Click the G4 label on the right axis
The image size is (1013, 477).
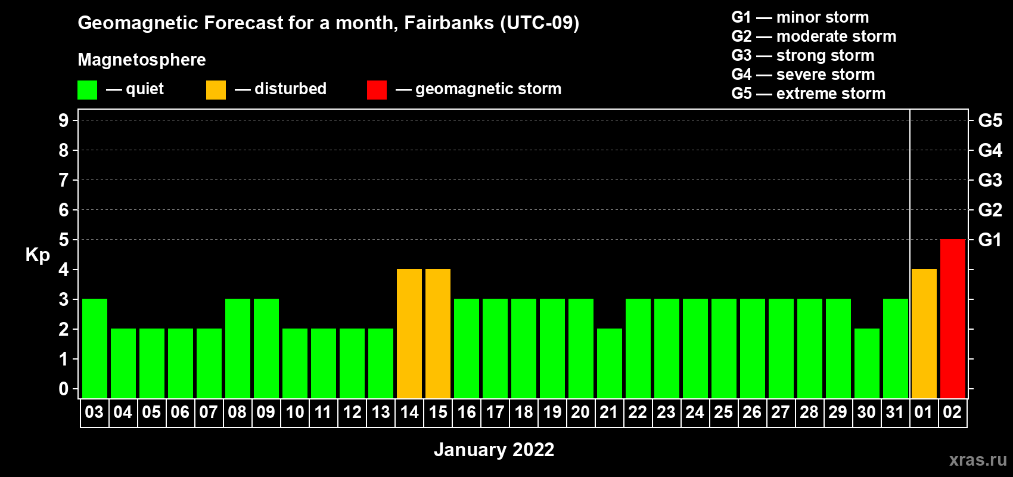click(x=990, y=150)
